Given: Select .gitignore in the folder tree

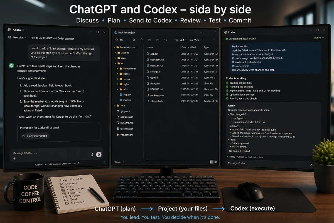Looking at the screenshot, I should pyautogui.click(x=124, y=111).
